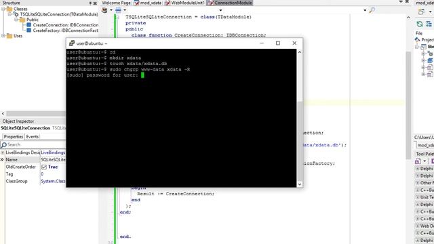This screenshot has width=434, height=244.
Task: Close the active editor tab with top-right X
Action: [x=407, y=2]
